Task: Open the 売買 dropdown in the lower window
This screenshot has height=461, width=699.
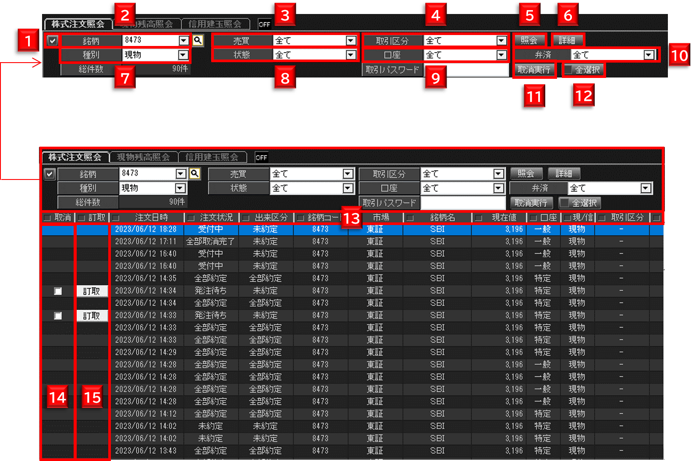Action: [348, 174]
